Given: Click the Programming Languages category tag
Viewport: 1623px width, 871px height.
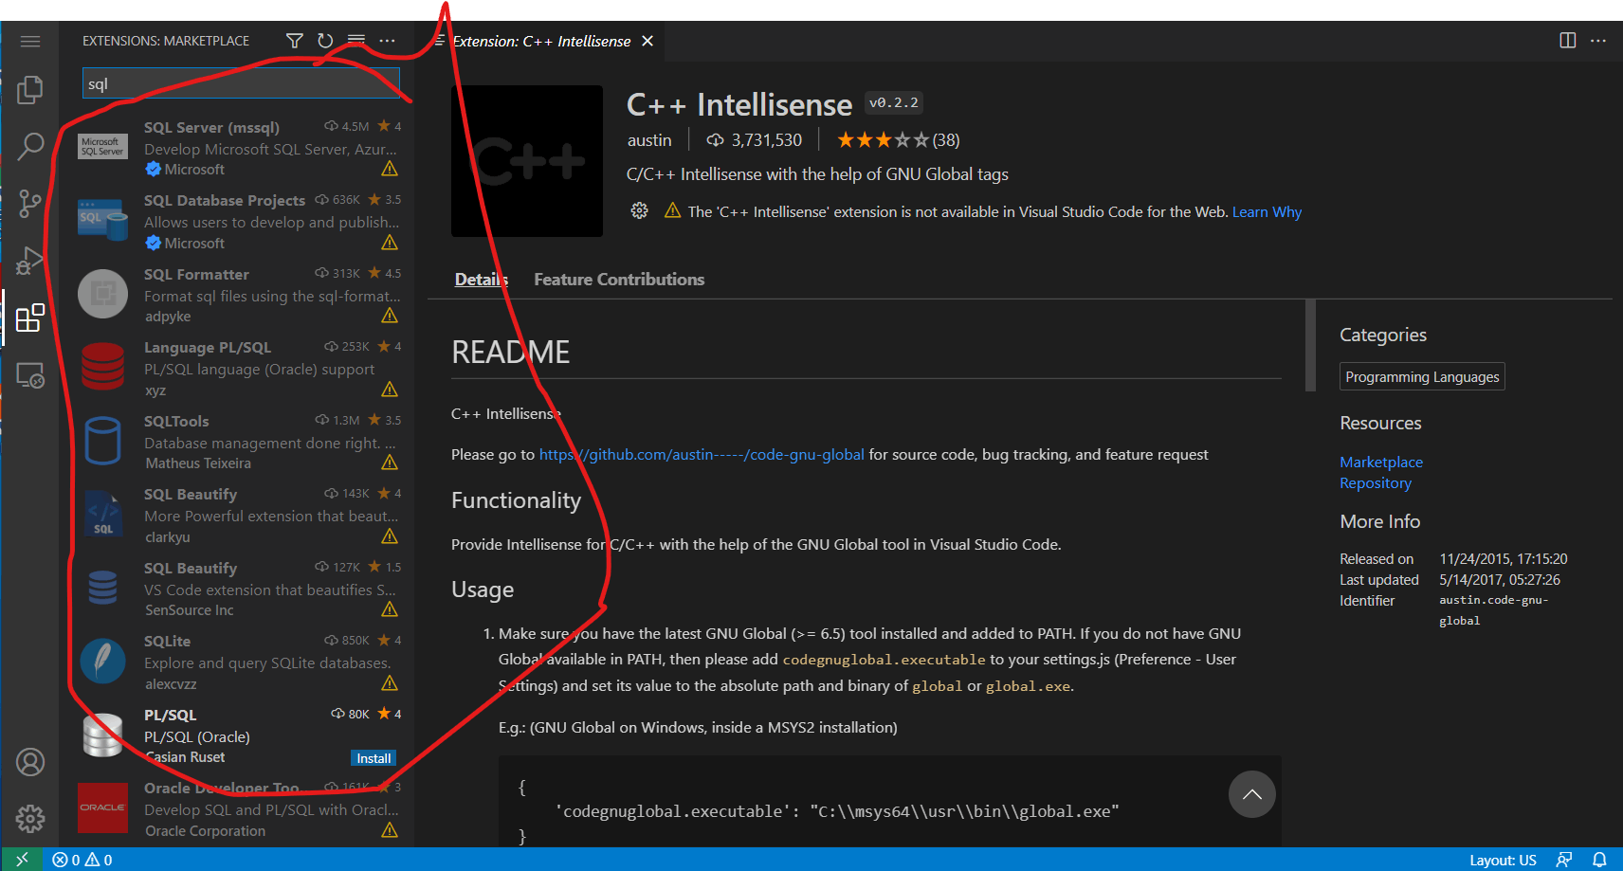Looking at the screenshot, I should click(1422, 377).
